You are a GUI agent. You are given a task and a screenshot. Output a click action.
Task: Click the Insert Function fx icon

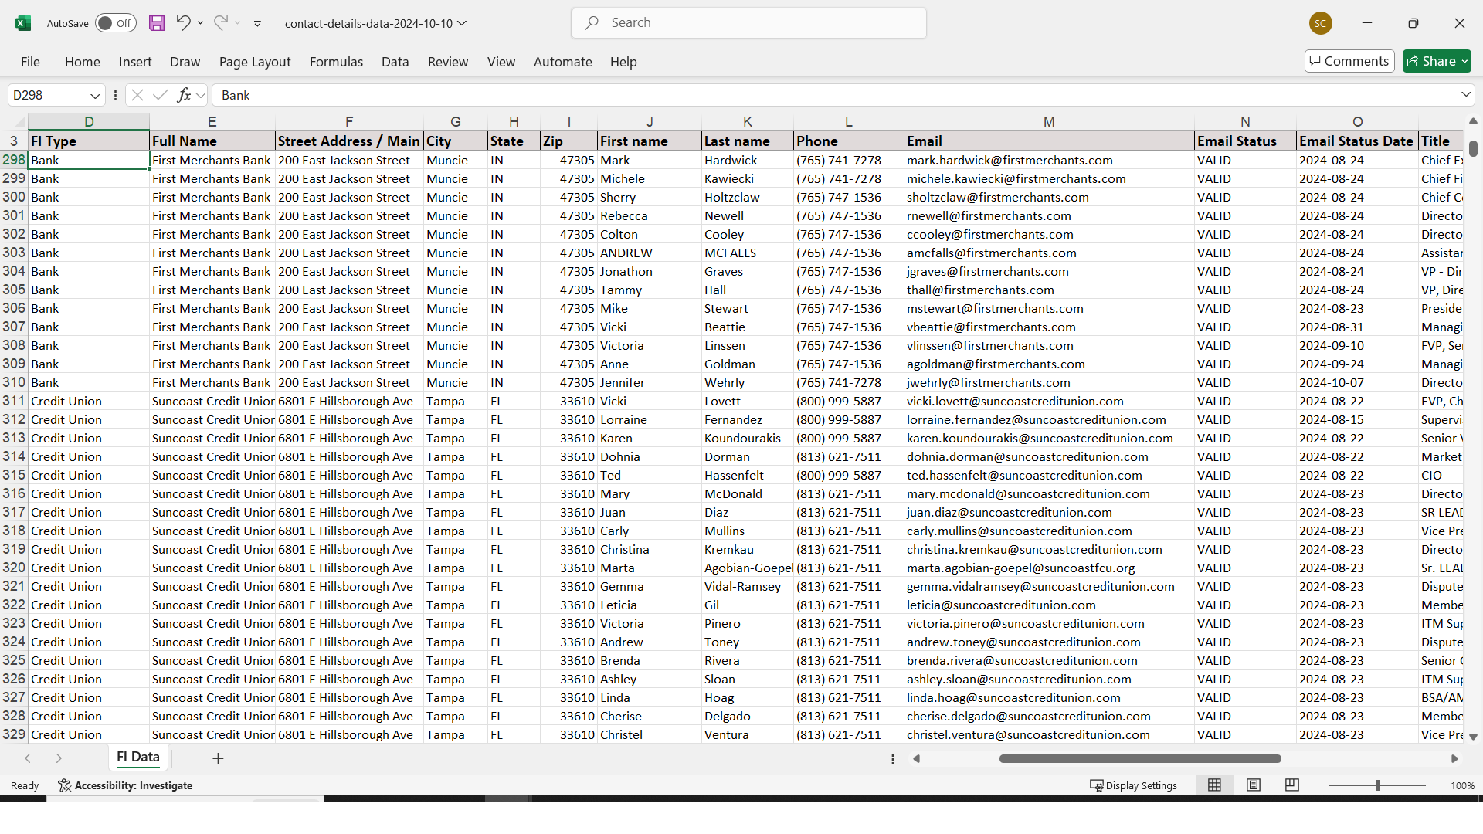coord(184,95)
